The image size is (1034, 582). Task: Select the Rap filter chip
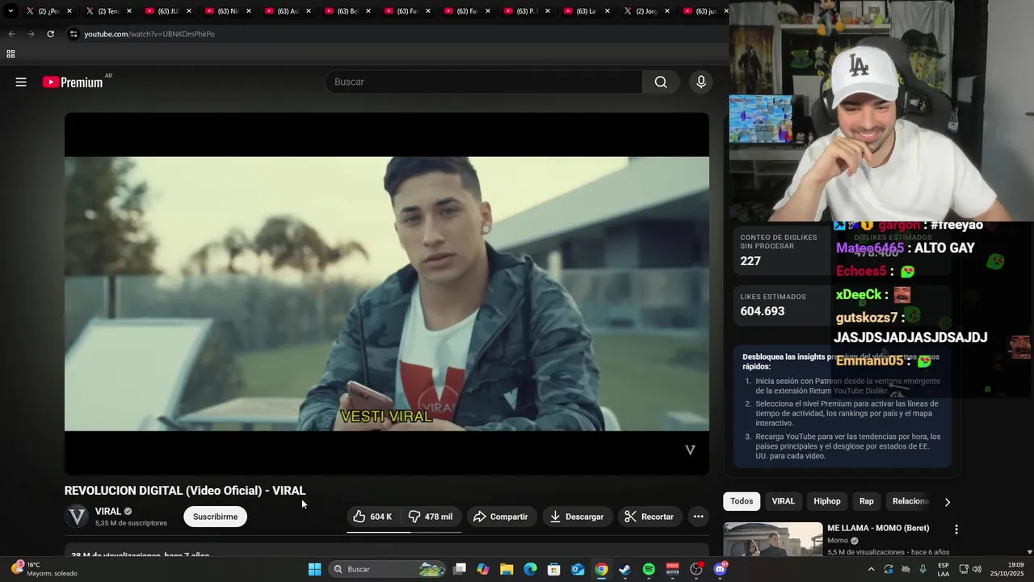tap(866, 501)
